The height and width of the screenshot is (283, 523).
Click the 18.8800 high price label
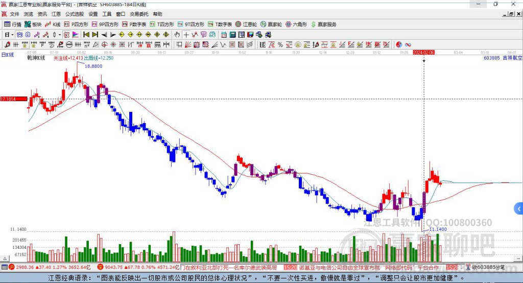93,66
